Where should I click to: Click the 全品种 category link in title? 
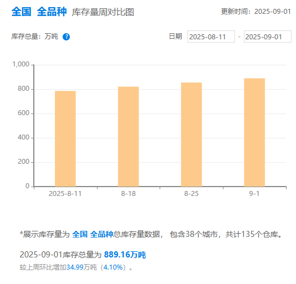[x=52, y=12]
